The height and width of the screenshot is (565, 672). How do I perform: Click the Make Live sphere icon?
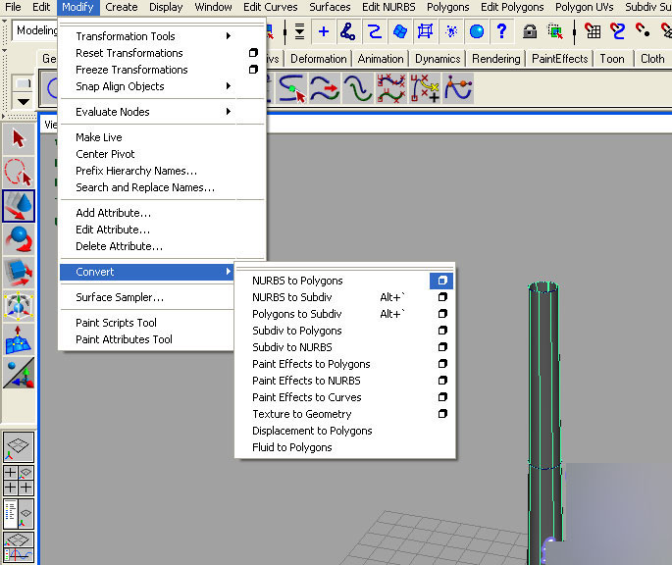click(x=477, y=31)
